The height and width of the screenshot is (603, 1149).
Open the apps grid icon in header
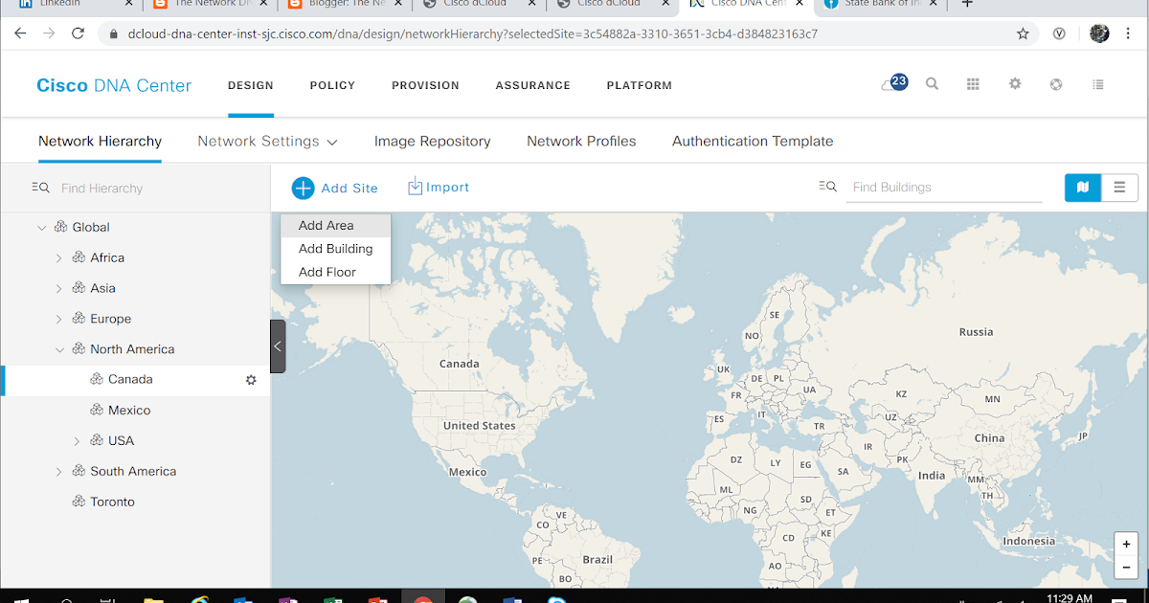tap(973, 84)
